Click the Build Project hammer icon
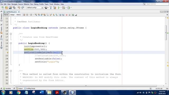The height and width of the screenshot is (95, 169). pyautogui.click(x=51, y=8)
